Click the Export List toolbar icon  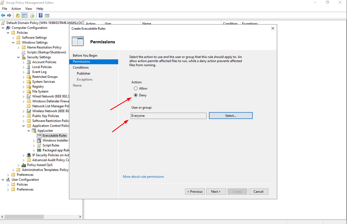click(32, 16)
